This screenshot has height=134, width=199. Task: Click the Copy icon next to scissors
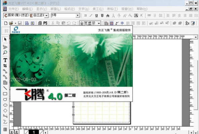[x=58, y=23]
